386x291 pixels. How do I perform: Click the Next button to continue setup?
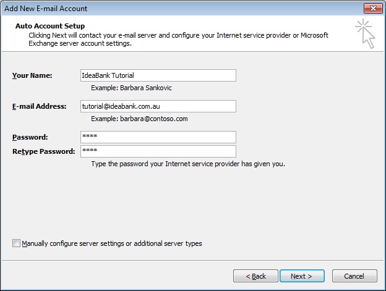click(x=302, y=276)
